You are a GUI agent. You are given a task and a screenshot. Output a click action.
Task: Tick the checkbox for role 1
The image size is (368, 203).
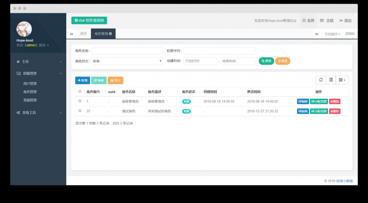(80, 101)
